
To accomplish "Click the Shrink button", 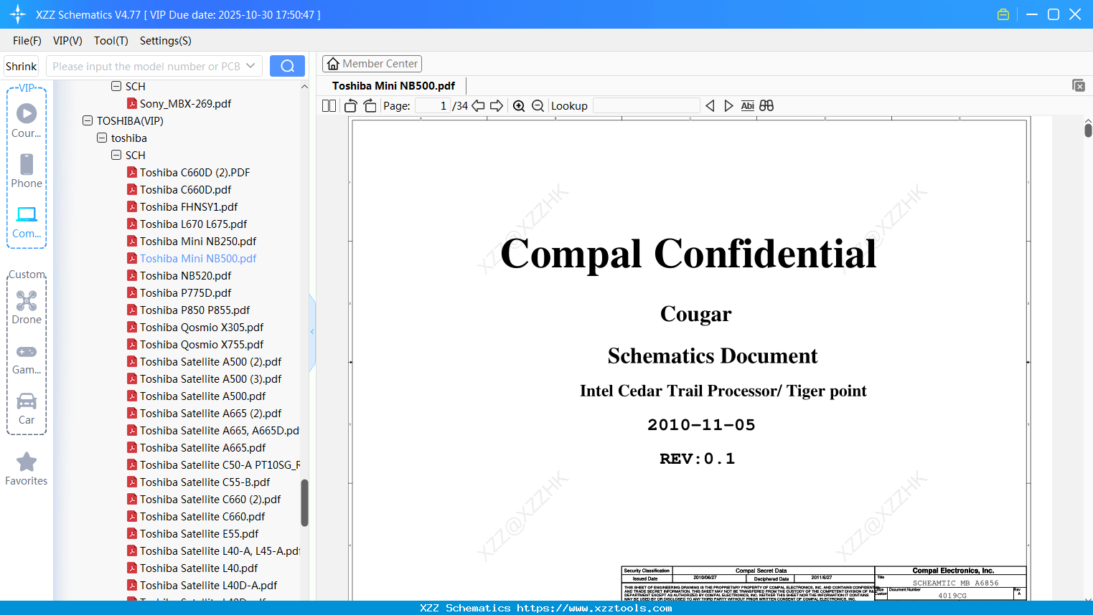I will click(x=22, y=66).
